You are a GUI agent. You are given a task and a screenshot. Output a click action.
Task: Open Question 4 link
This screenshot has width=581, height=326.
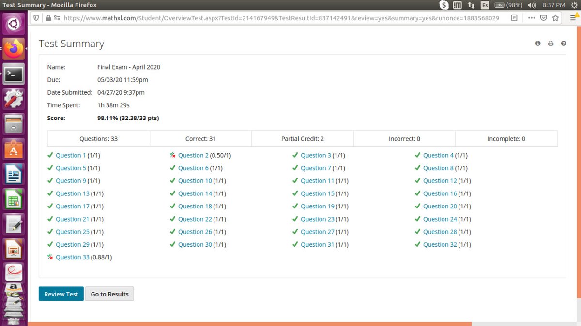click(438, 155)
